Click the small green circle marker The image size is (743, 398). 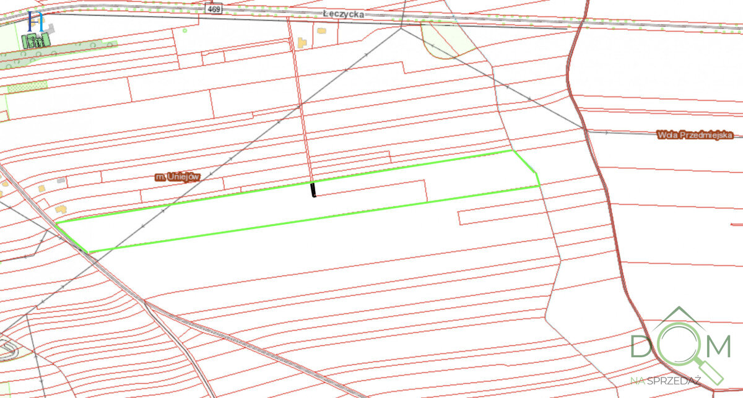(185, 30)
